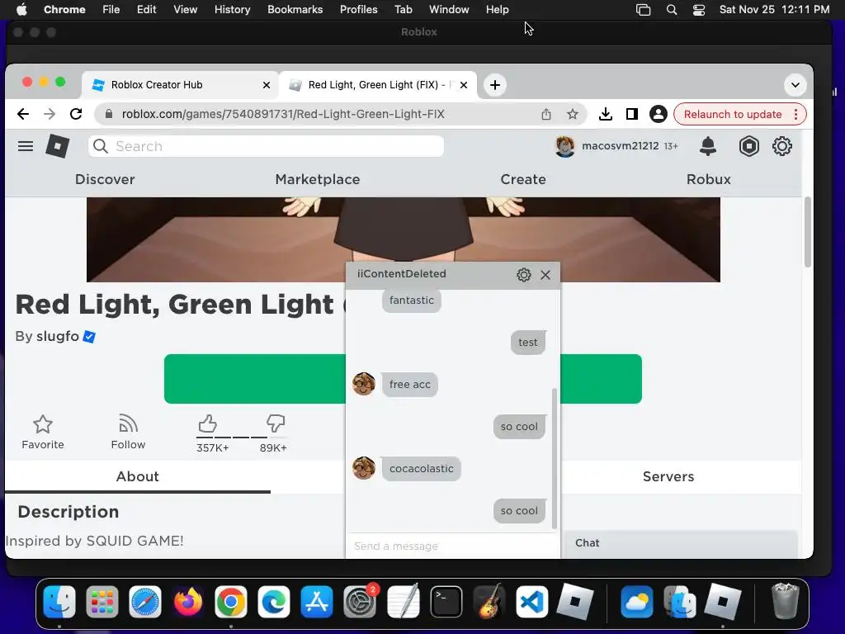845x634 pixels.
Task: Click Relaunch to update button
Action: [x=733, y=114]
